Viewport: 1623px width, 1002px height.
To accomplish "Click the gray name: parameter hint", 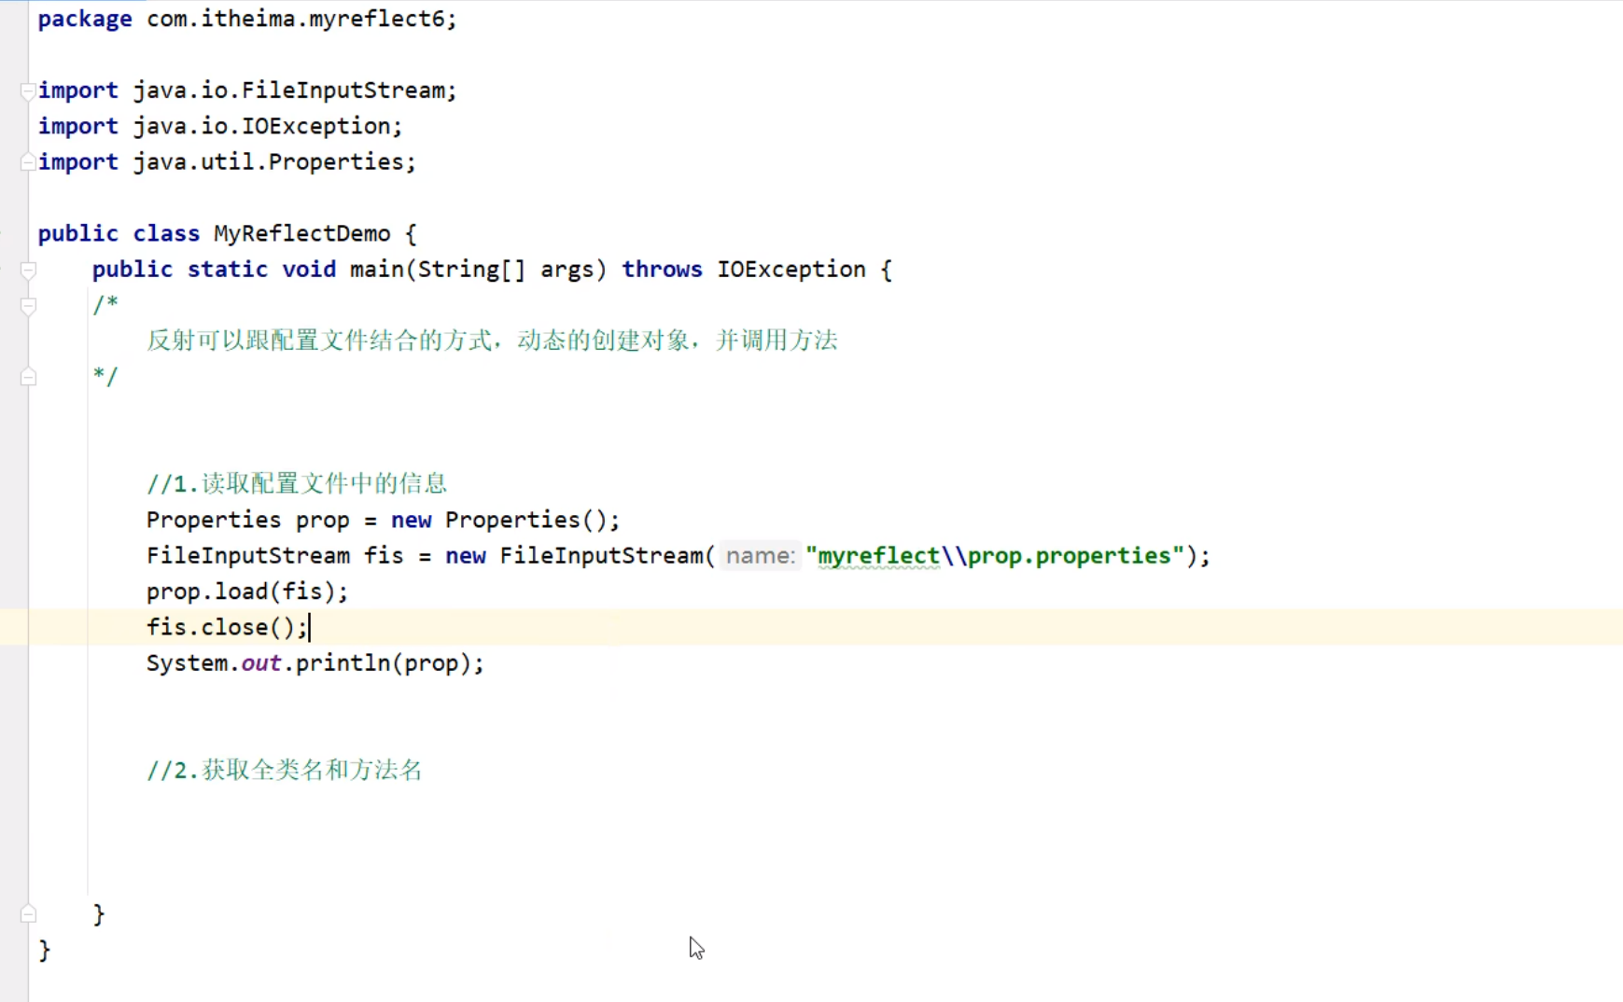I will coord(759,555).
